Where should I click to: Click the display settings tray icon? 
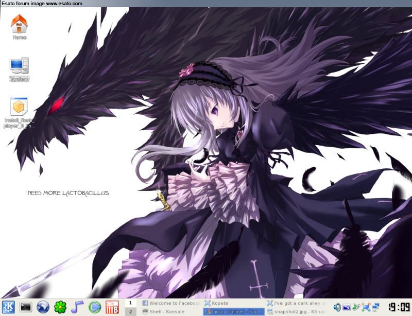pos(347,307)
